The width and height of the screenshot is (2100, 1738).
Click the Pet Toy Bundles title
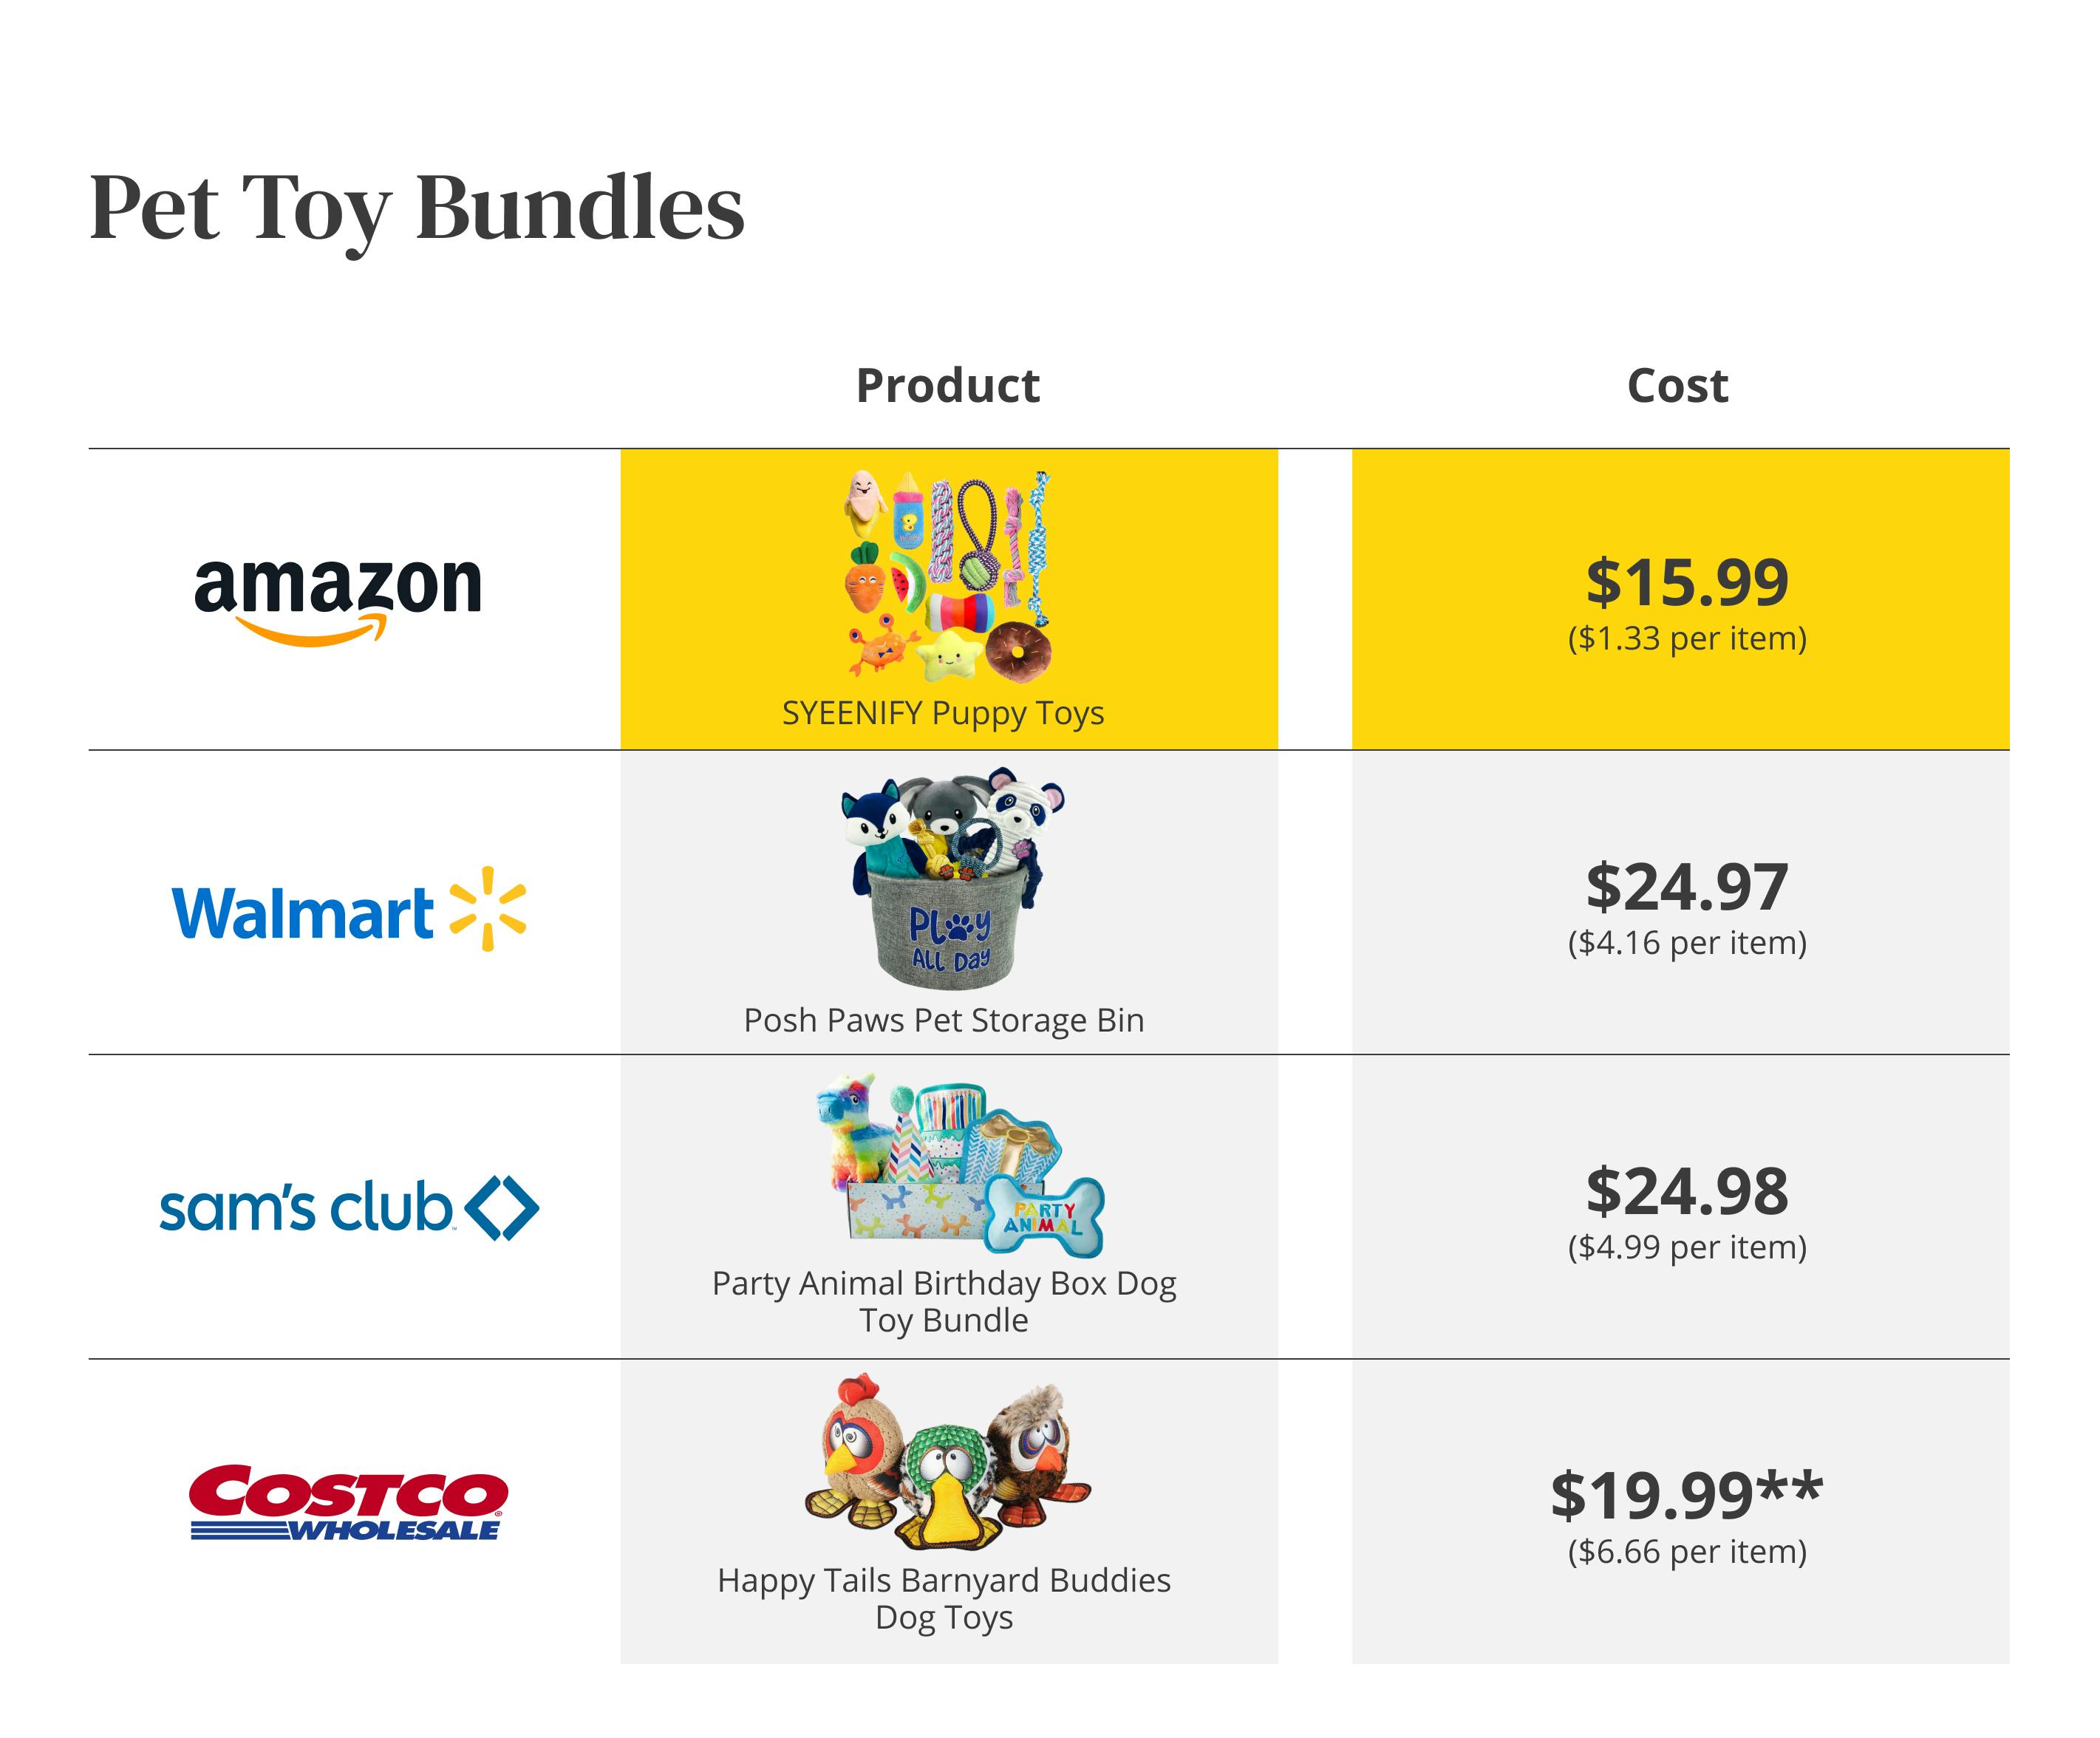tap(417, 209)
